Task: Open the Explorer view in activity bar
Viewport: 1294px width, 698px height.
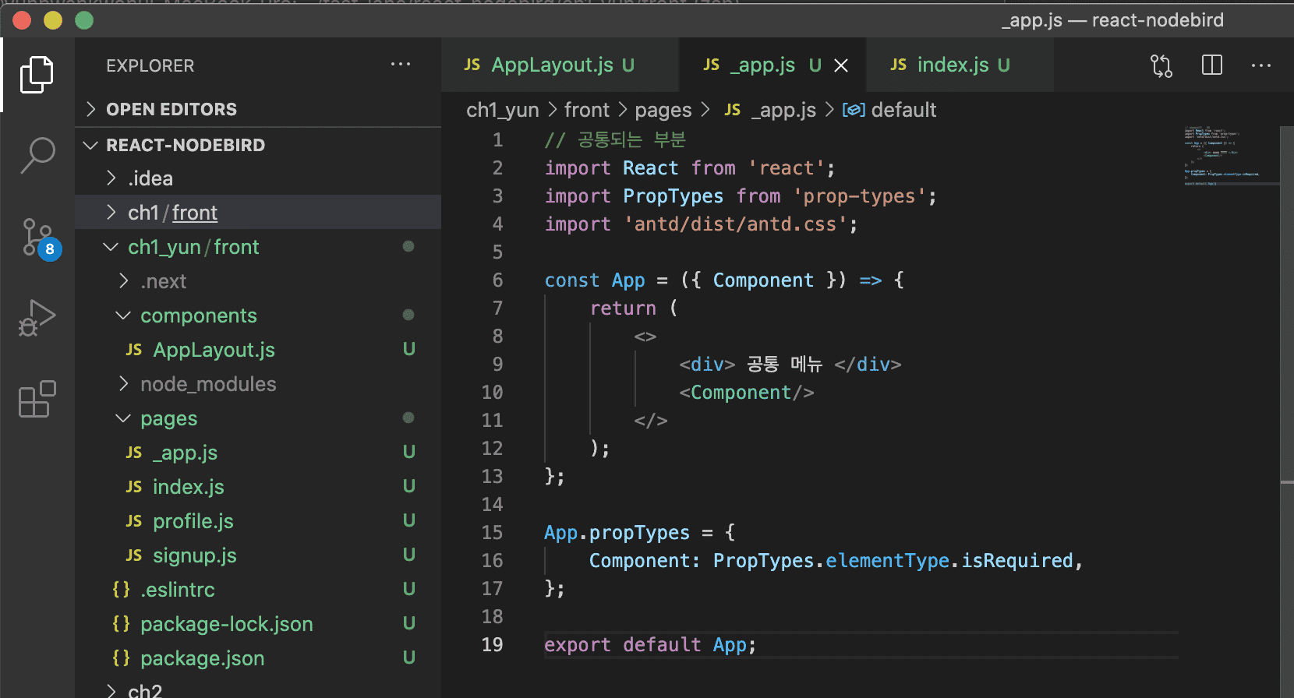Action: (x=37, y=75)
